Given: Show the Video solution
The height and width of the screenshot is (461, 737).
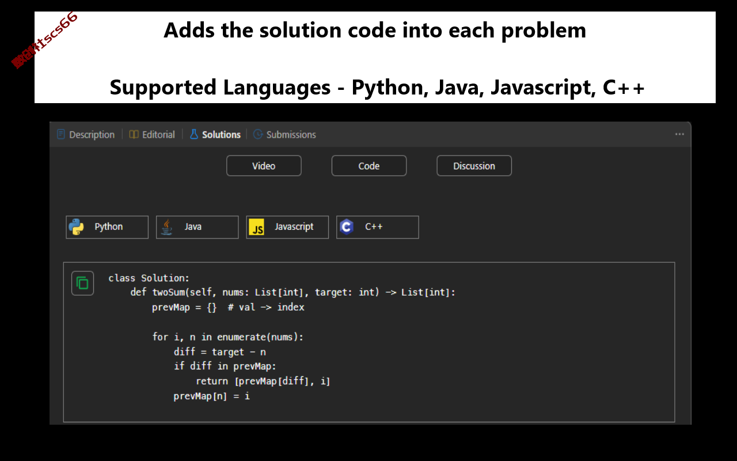Looking at the screenshot, I should pos(264,166).
